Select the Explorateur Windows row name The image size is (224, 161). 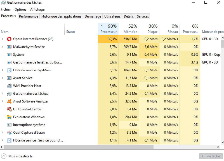coord(29,117)
